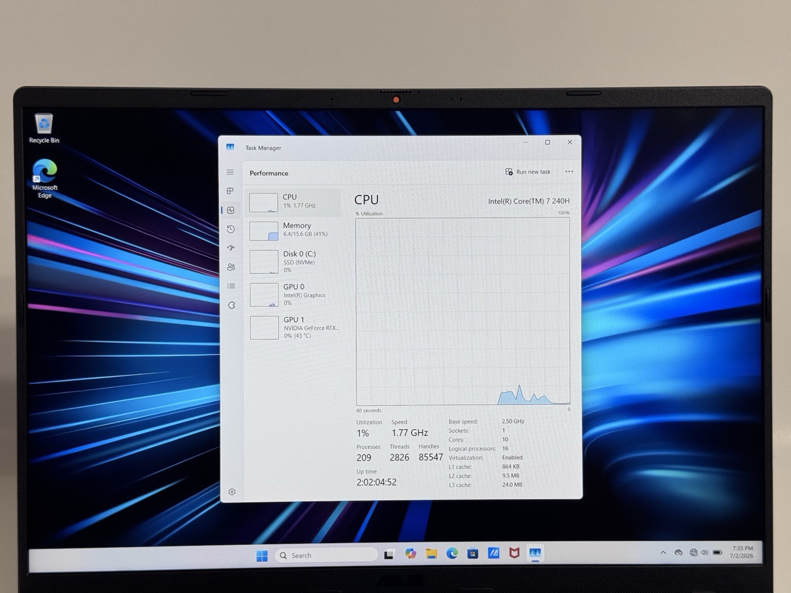Open the Users page icon
This screenshot has width=791, height=593.
click(x=231, y=267)
